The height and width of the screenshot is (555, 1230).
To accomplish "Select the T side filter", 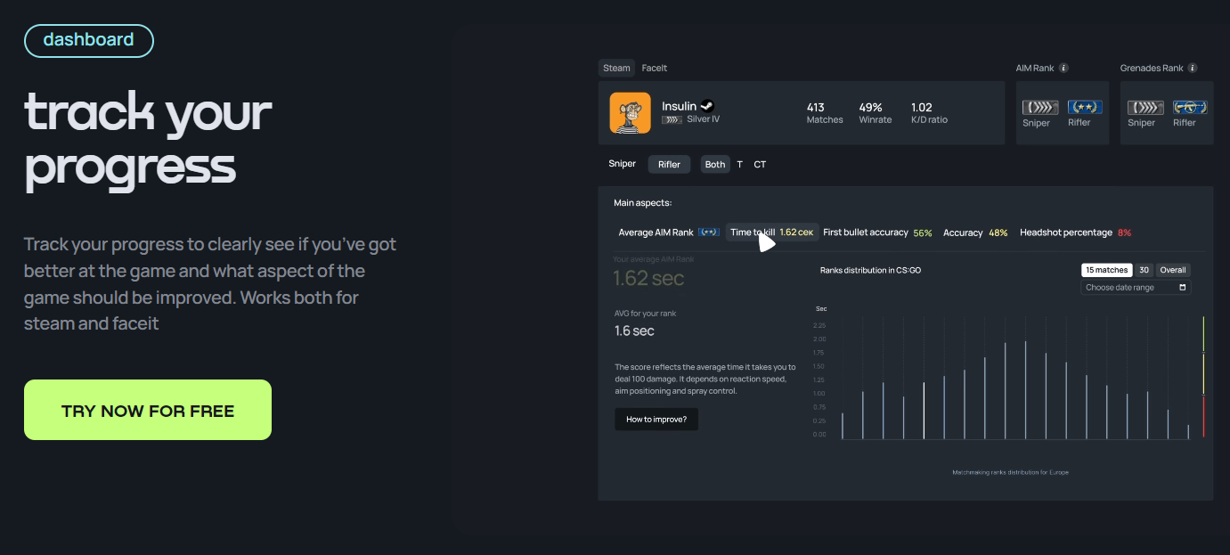I will pyautogui.click(x=739, y=164).
